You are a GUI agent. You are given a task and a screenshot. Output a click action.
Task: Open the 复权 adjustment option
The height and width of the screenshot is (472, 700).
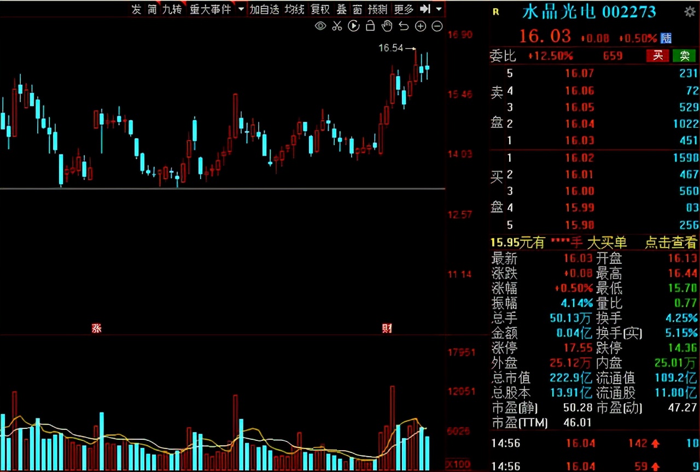coord(320,9)
